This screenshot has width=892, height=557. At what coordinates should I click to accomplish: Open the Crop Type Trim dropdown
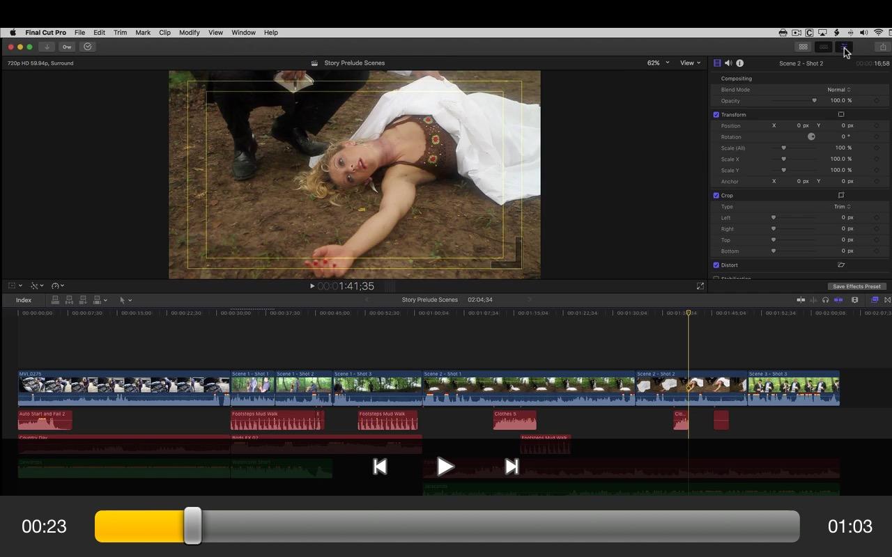[843, 207]
